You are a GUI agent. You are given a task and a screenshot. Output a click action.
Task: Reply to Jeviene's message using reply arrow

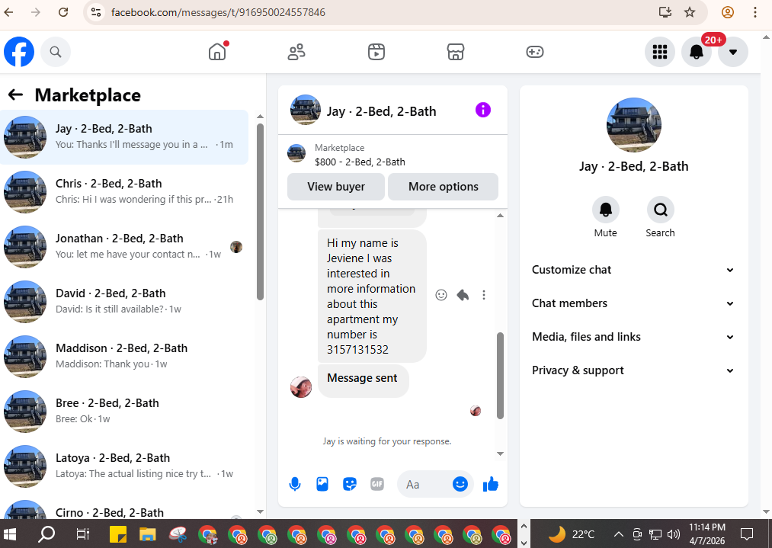463,295
